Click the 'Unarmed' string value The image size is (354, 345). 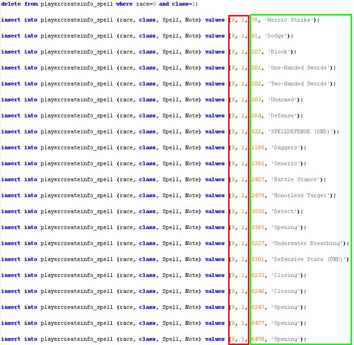coord(283,100)
